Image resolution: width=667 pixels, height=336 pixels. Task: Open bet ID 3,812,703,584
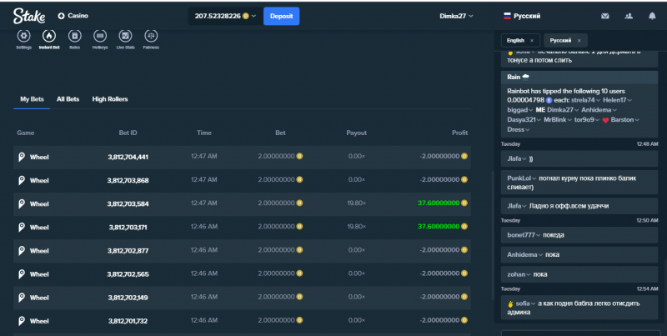(x=128, y=203)
